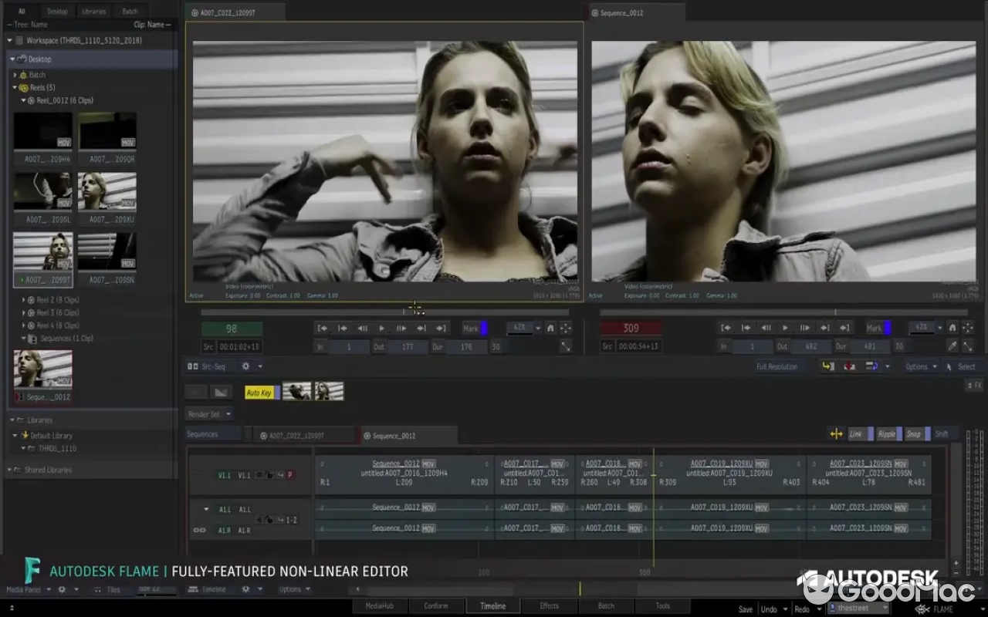Screen dimensions: 988x617
Task: Toggle the Ripple editing mode
Action: [x=887, y=434]
